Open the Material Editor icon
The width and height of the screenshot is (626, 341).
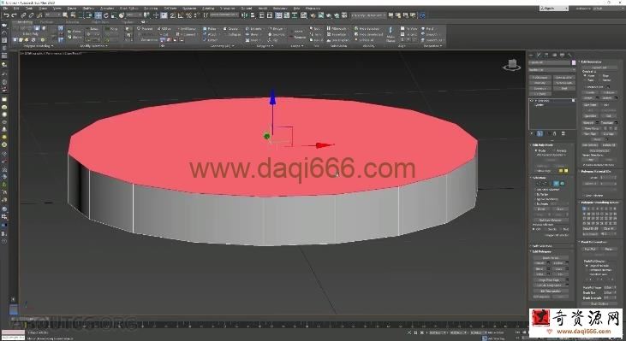(303, 15)
